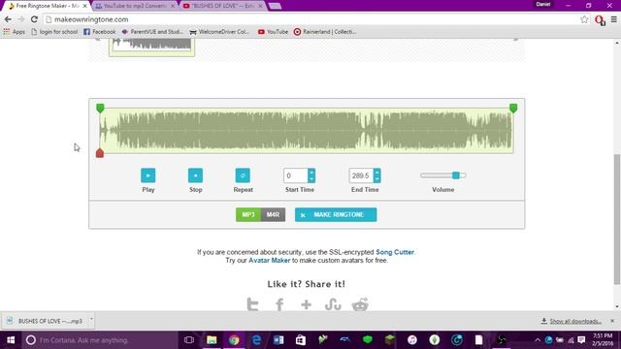This screenshot has width=621, height=349.
Task: Open the WelcomeDriver Col... bookmark
Action: (x=219, y=32)
